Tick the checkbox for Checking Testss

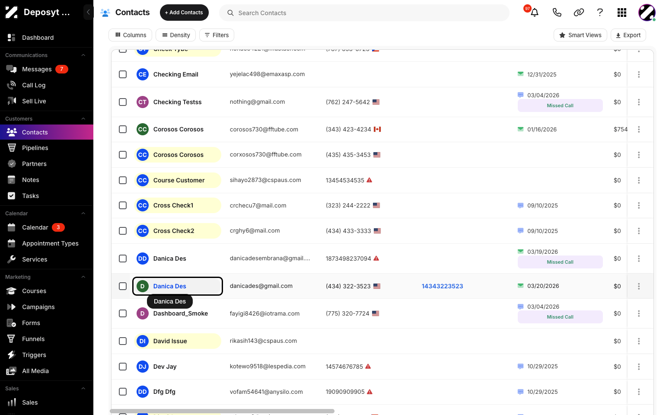[123, 102]
